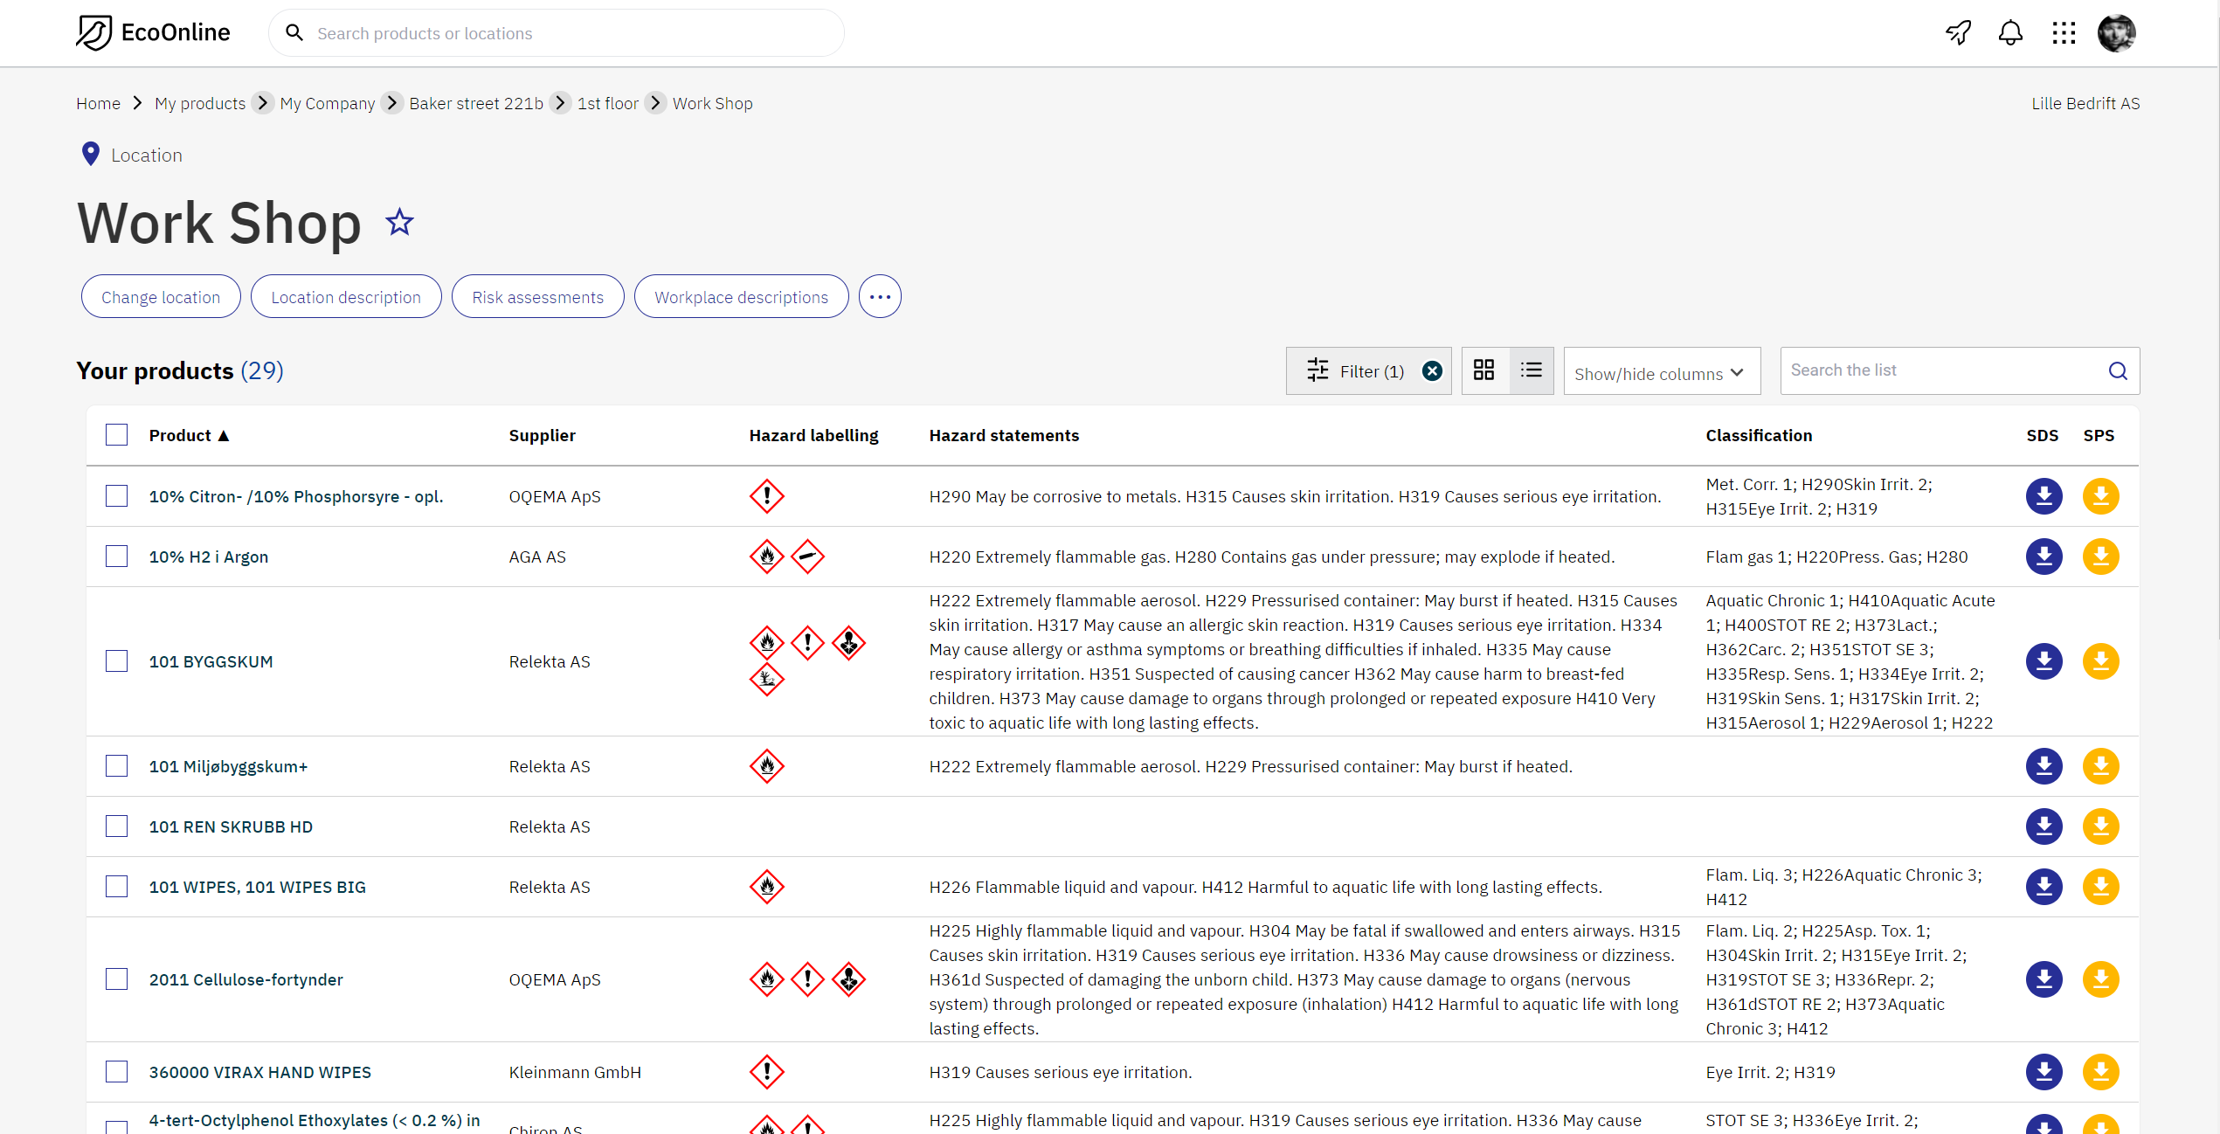Click environment hazard pictogram for 101 BYGGSKUM
2220x1134 pixels.
click(x=766, y=679)
